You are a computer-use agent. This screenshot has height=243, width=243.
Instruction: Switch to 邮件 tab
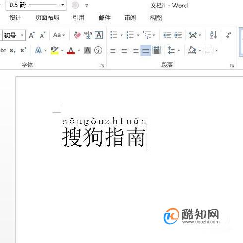(105, 18)
